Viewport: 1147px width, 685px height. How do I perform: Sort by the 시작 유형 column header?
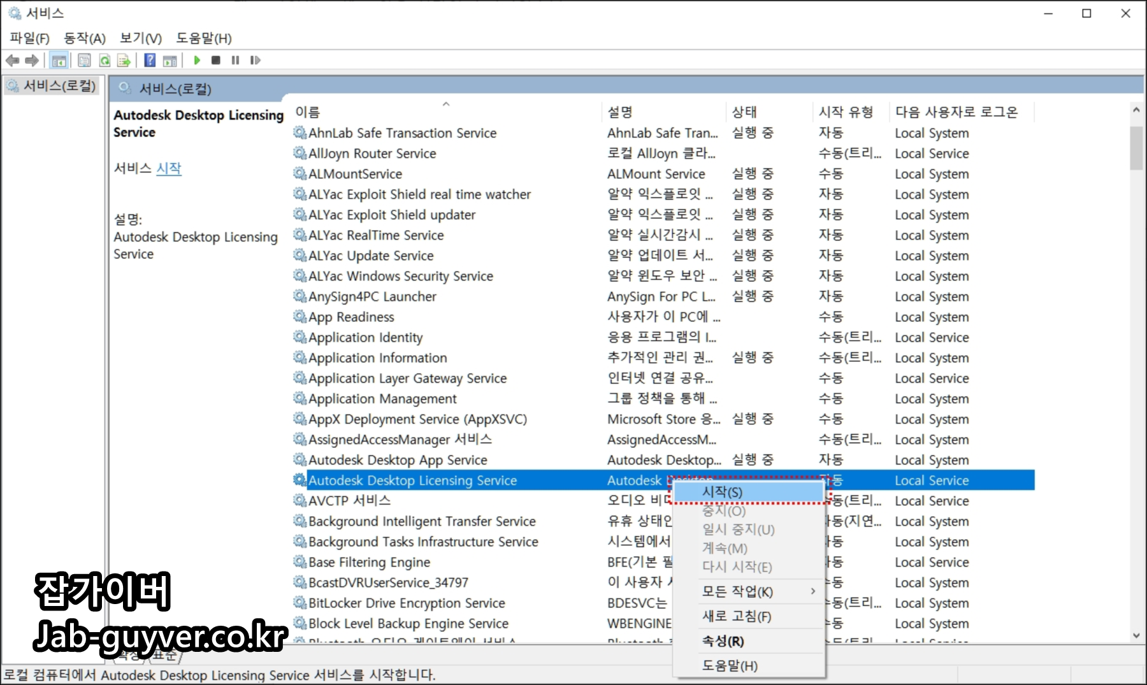[x=851, y=112]
